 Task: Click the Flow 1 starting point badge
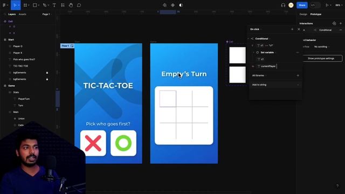67,46
